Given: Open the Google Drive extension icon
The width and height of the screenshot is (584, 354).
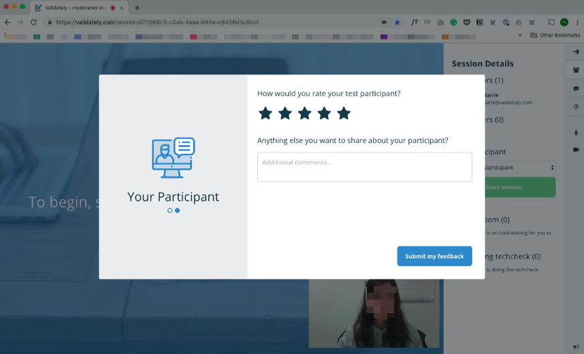Looking at the screenshot, I should pos(519,22).
